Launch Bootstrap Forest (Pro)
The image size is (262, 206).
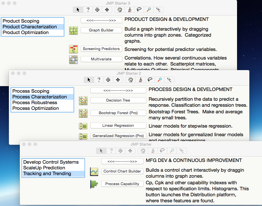(x=118, y=113)
